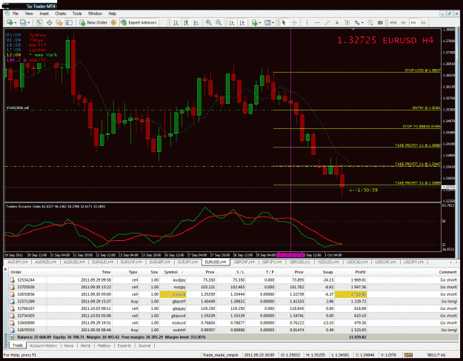Open the Account History terminal tab

43,345
